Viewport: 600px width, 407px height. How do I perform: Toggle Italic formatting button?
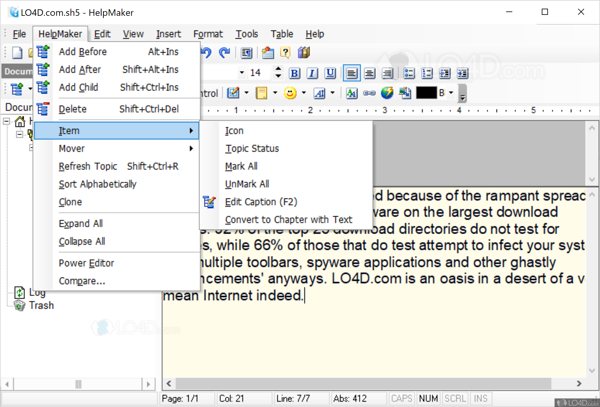[x=312, y=73]
